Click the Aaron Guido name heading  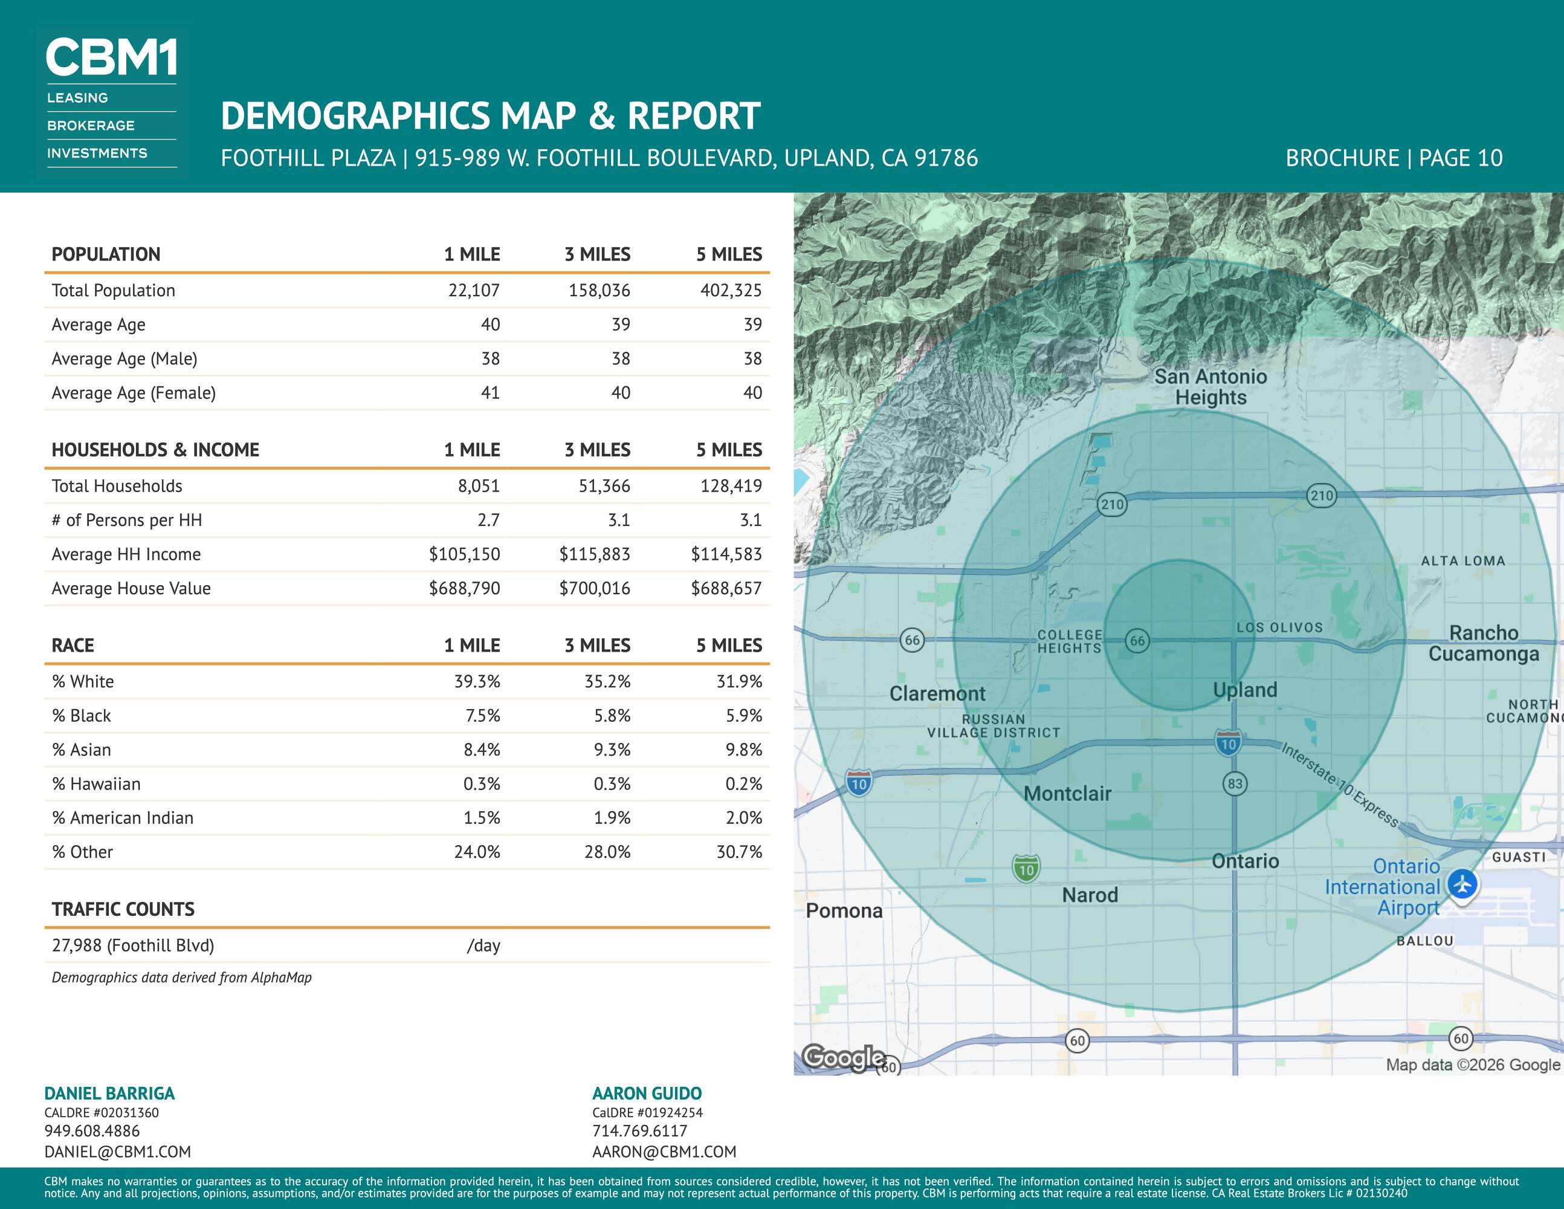647,1093
